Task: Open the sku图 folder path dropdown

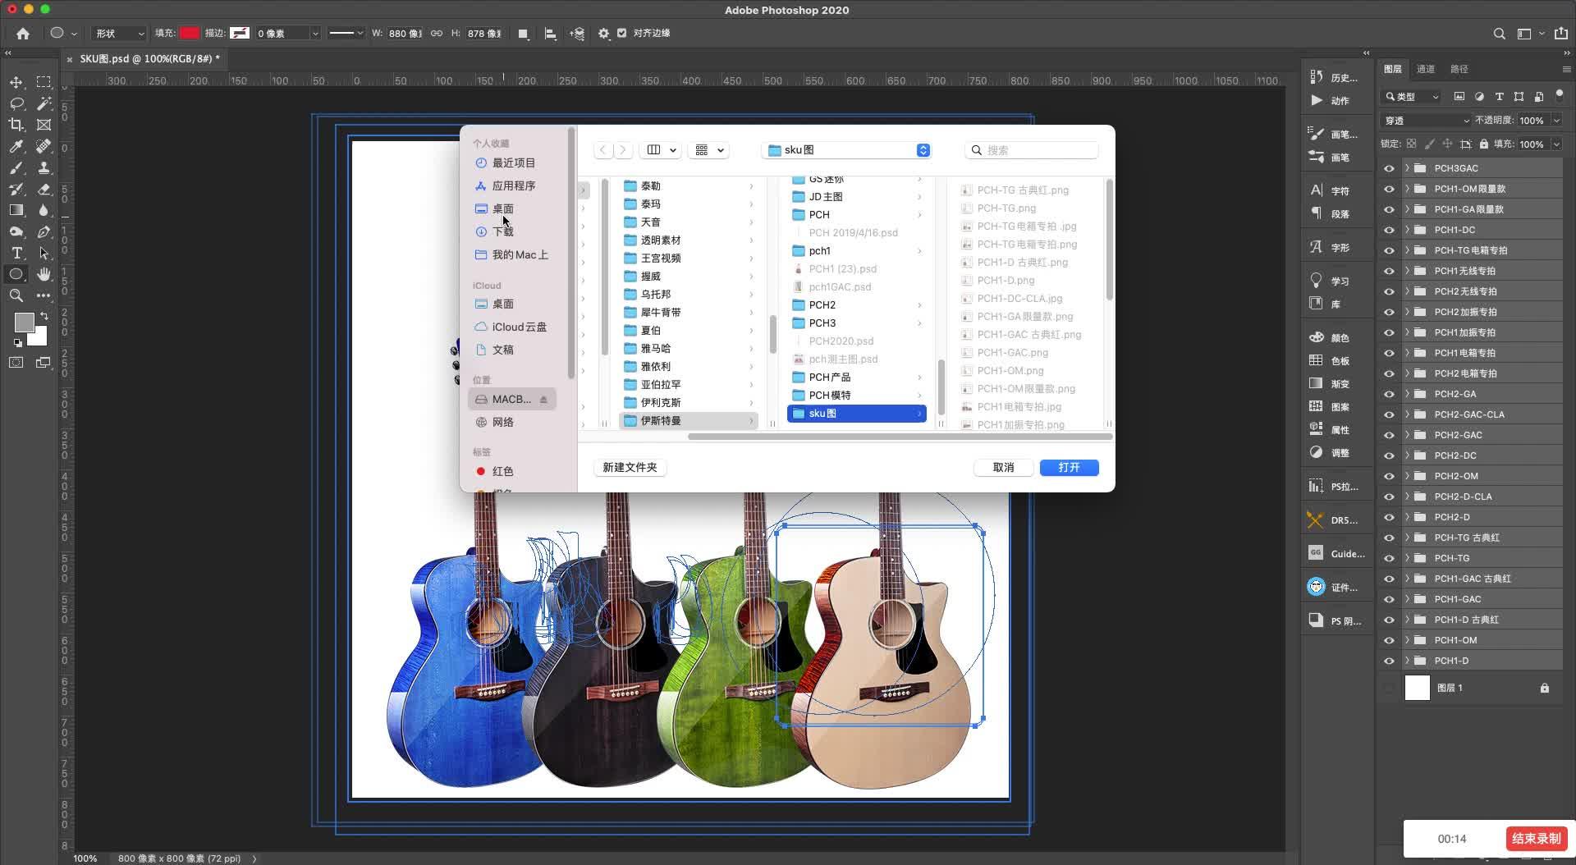Action: click(x=847, y=150)
